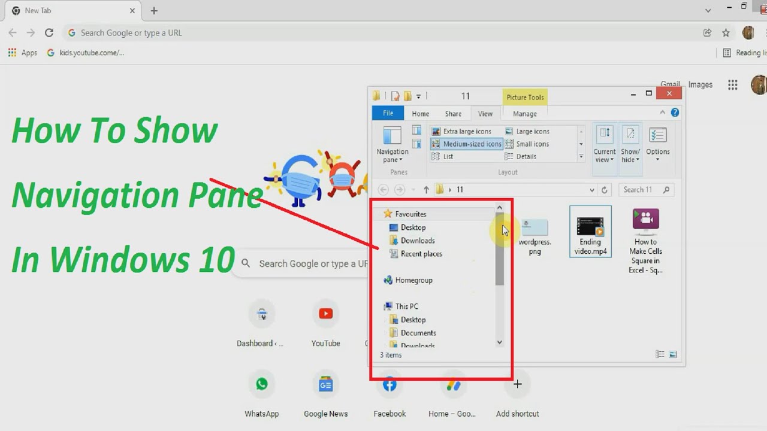Go up one folder level
Viewport: 767px width, 431px height.
pyautogui.click(x=426, y=190)
